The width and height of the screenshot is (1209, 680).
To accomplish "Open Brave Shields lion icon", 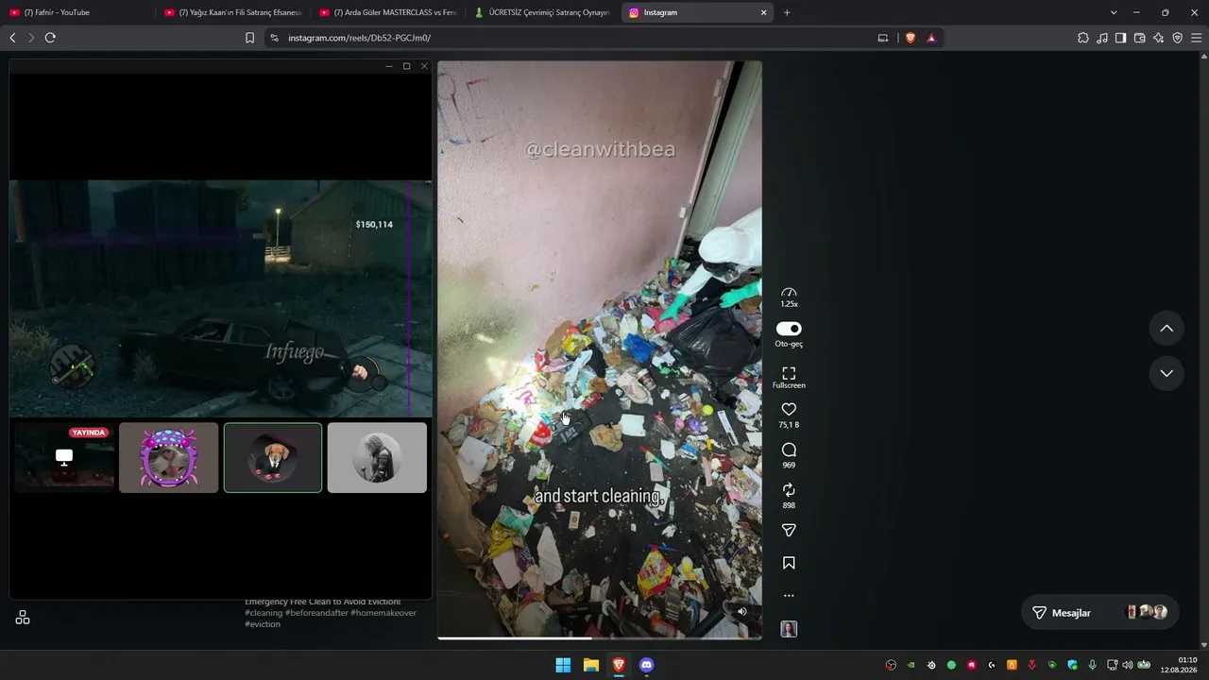I will pos(911,38).
